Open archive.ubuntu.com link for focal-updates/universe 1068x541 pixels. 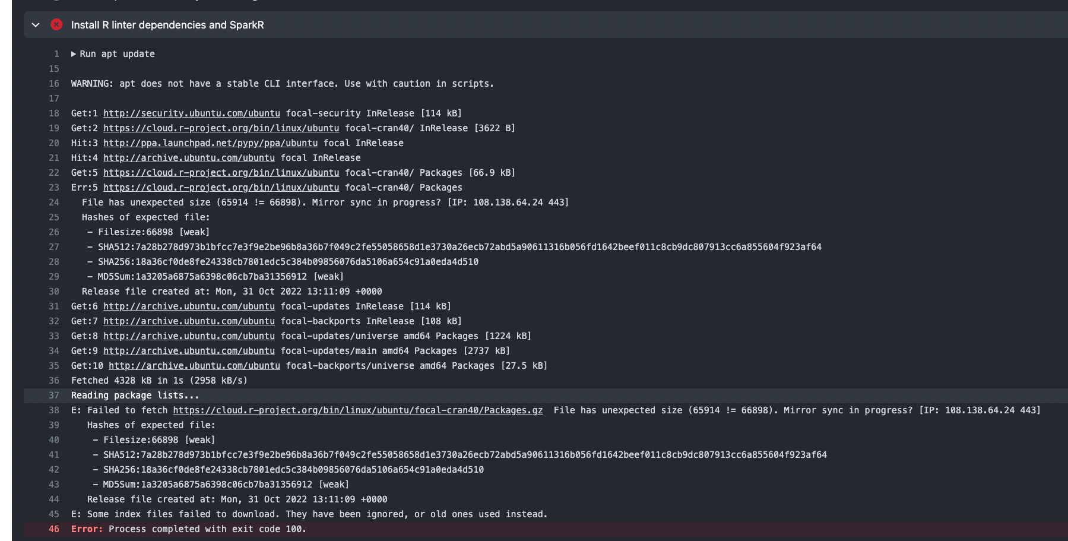[189, 336]
